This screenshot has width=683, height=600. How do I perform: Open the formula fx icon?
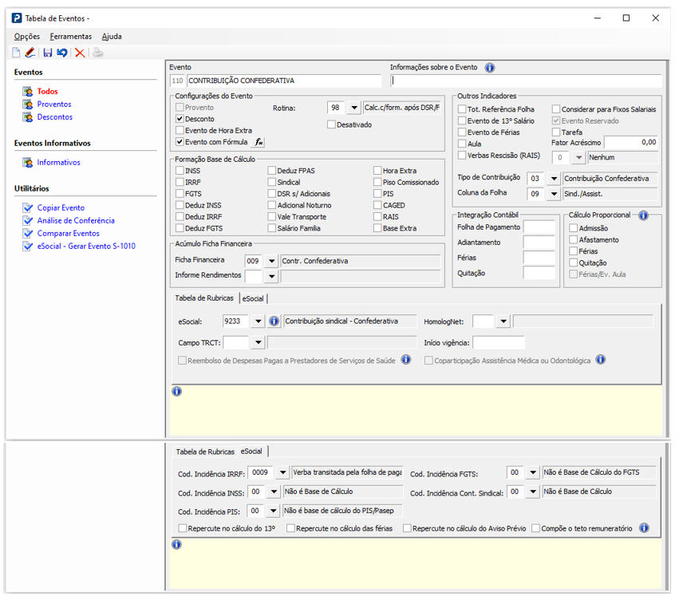click(x=259, y=142)
